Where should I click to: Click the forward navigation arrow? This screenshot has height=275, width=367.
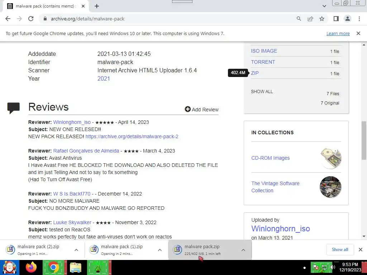click(x=19, y=19)
